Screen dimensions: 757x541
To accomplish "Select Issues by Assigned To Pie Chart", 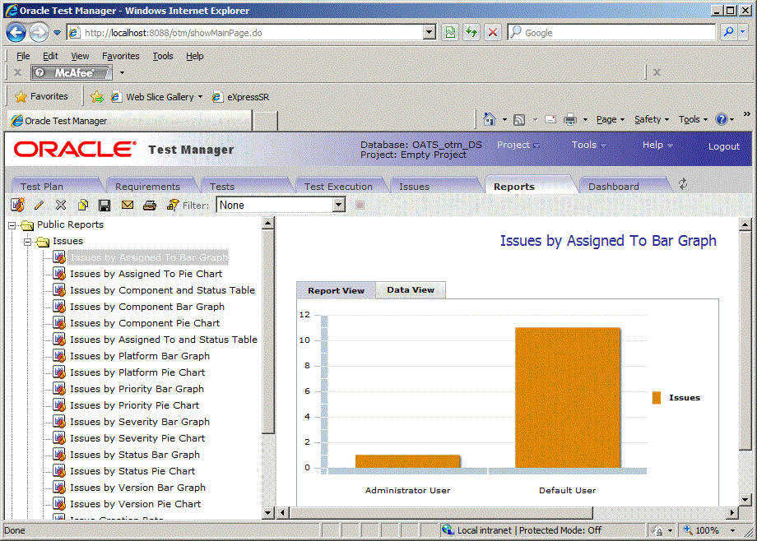I will click(x=146, y=274).
